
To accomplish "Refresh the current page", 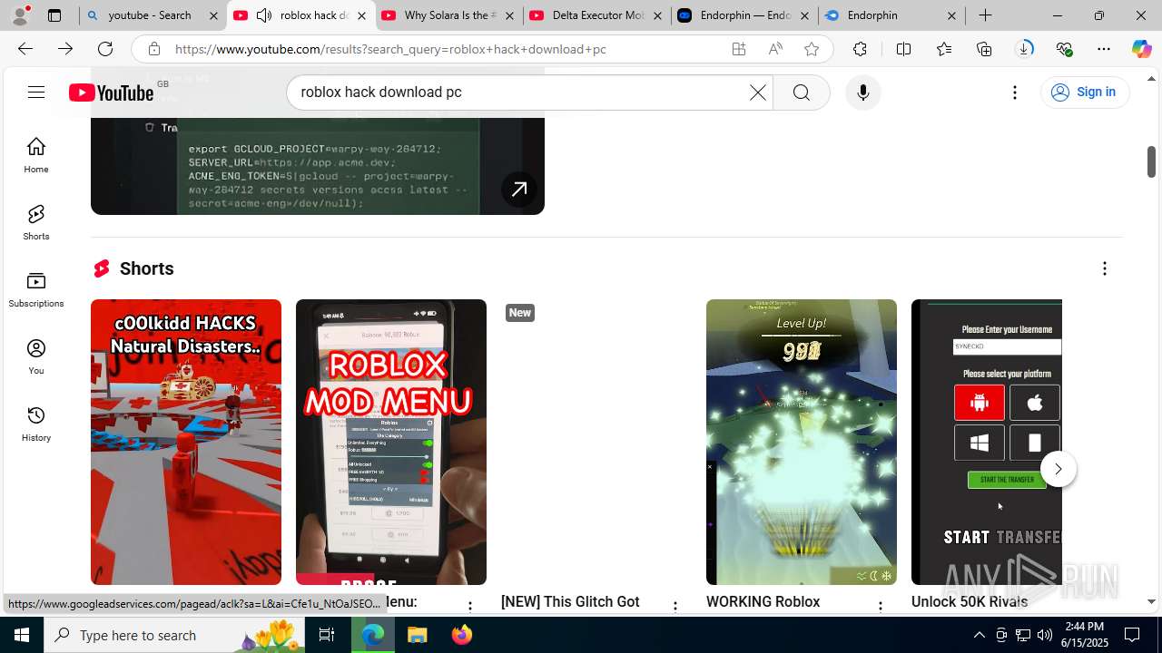I will 105,49.
